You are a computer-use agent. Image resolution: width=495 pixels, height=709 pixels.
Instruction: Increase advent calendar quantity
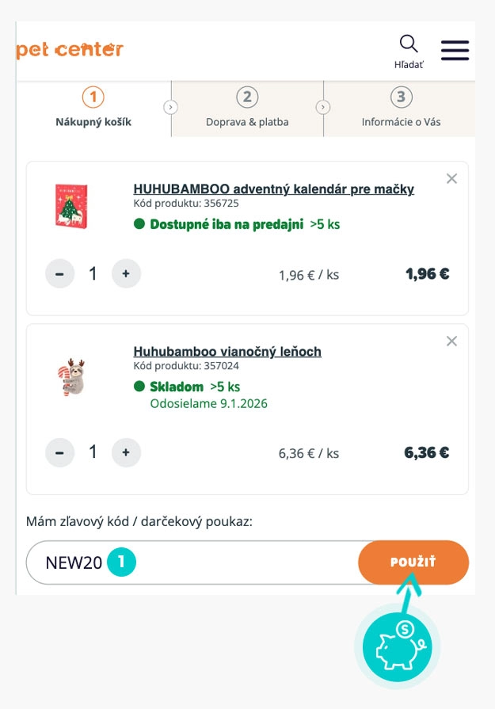click(126, 274)
